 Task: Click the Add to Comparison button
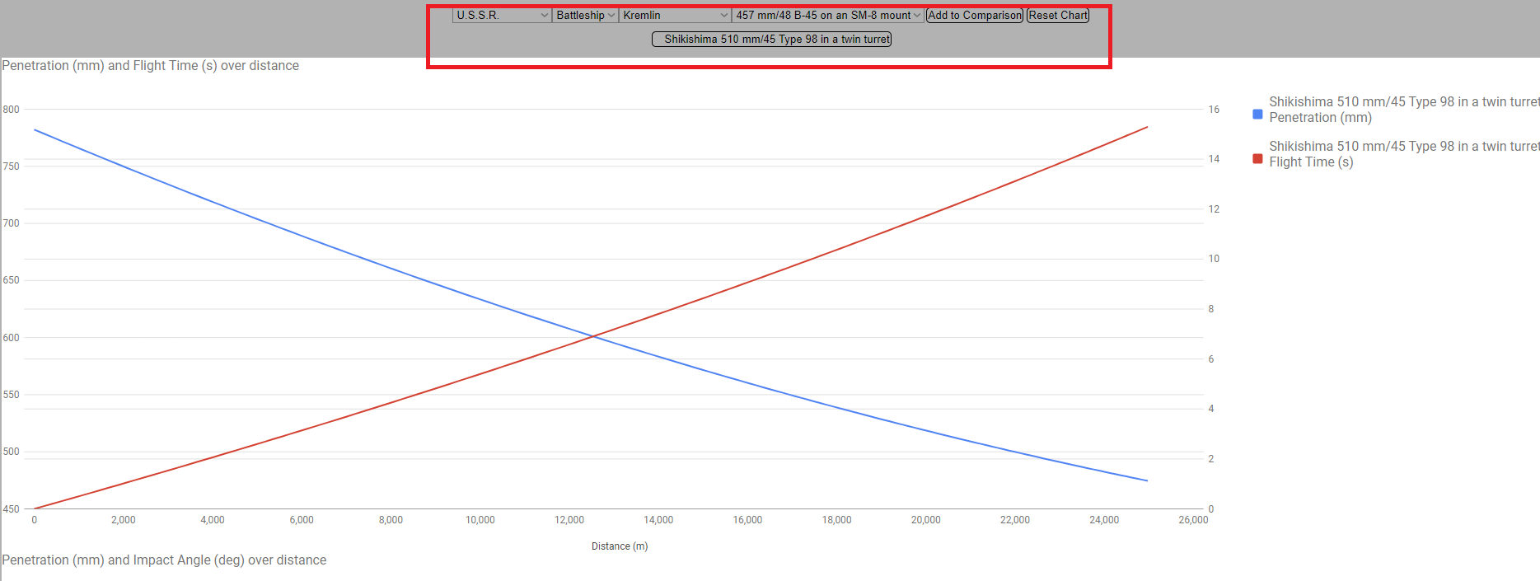point(975,15)
